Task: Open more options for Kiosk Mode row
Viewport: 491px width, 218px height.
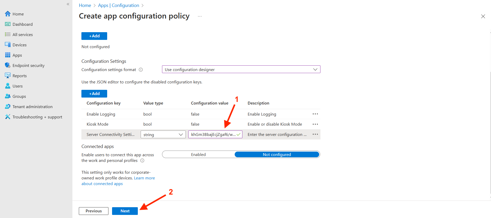Action: [x=315, y=124]
